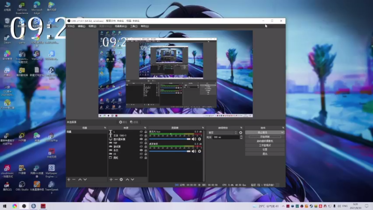Mute the 麦克风/Aux speaker icon
This screenshot has height=210, width=373.
(194, 139)
